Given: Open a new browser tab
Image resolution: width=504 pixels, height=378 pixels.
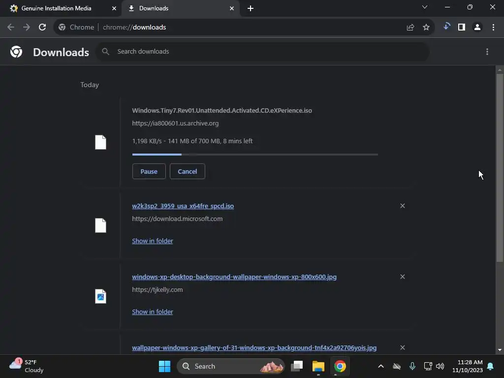Looking at the screenshot, I should coord(251,8).
